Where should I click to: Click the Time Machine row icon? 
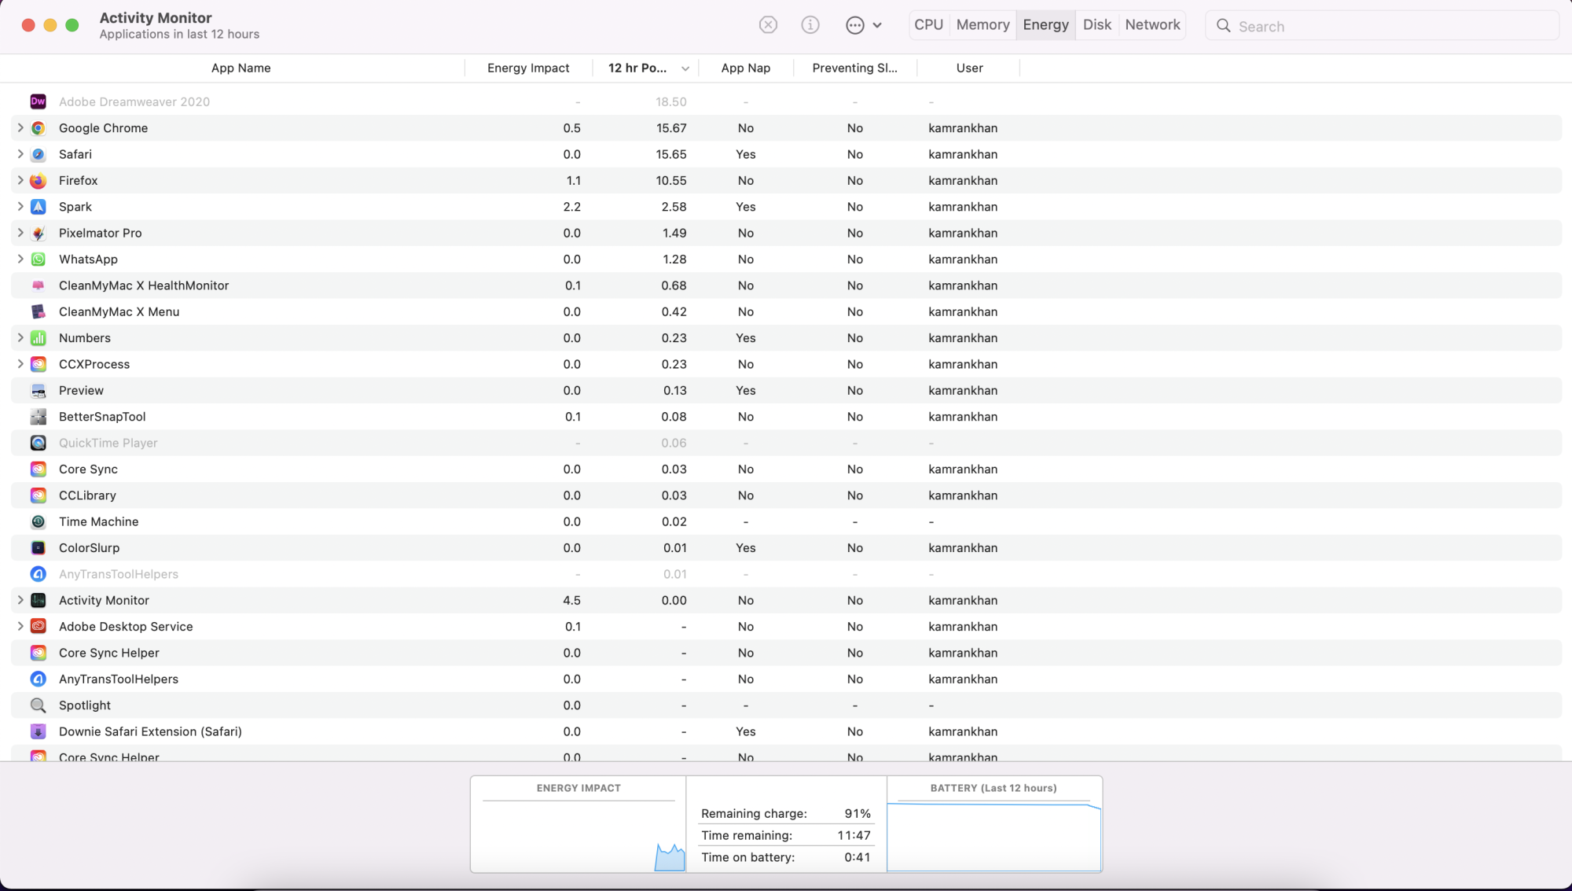(38, 522)
